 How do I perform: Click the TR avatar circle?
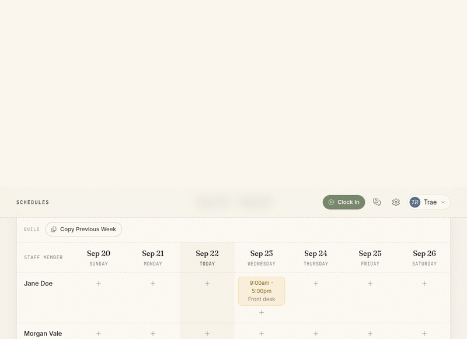coord(414,202)
